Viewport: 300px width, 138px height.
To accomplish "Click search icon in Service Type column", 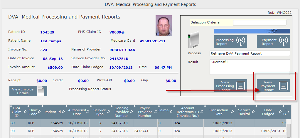I will [x=108, y=111].
